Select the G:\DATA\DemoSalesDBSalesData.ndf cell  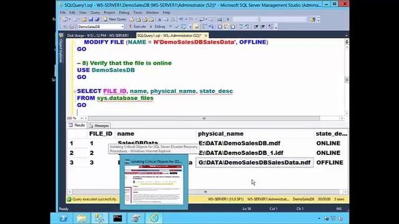(x=254, y=162)
